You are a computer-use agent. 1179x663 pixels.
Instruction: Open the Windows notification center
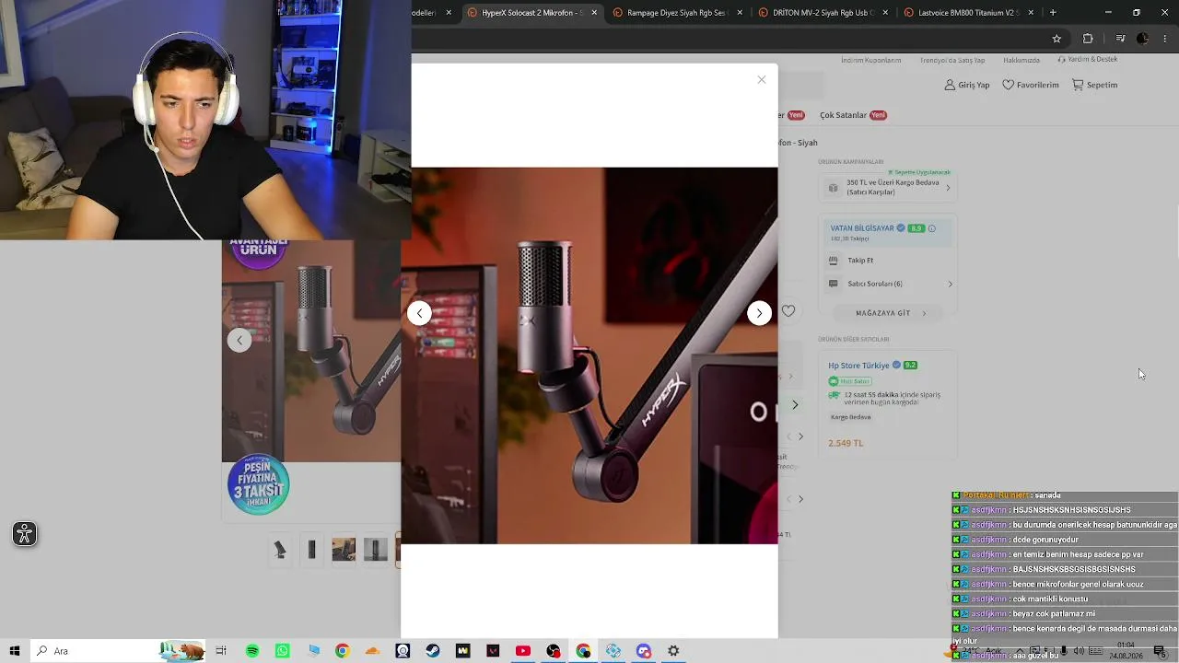(1160, 651)
